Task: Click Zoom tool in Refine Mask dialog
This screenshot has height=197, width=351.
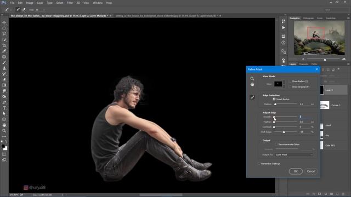Action: click(252, 79)
